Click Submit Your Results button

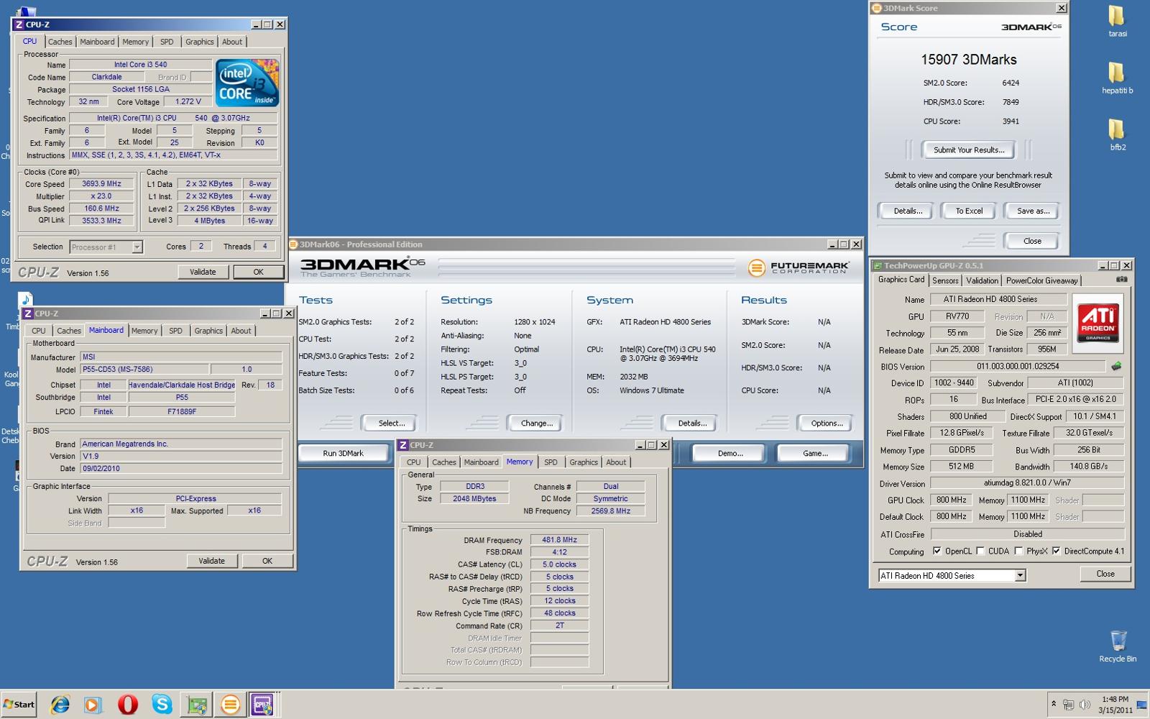[x=969, y=150]
